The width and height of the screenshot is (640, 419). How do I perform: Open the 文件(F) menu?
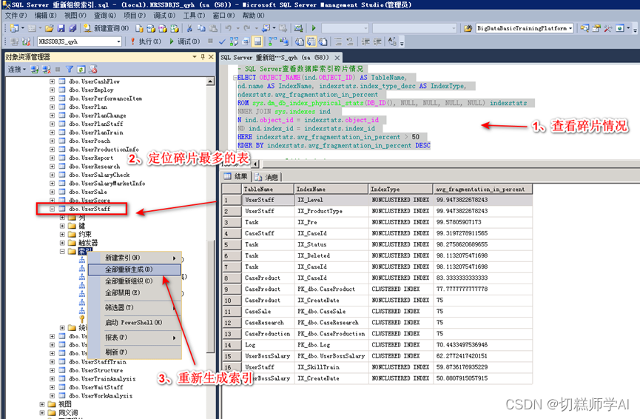[x=16, y=16]
